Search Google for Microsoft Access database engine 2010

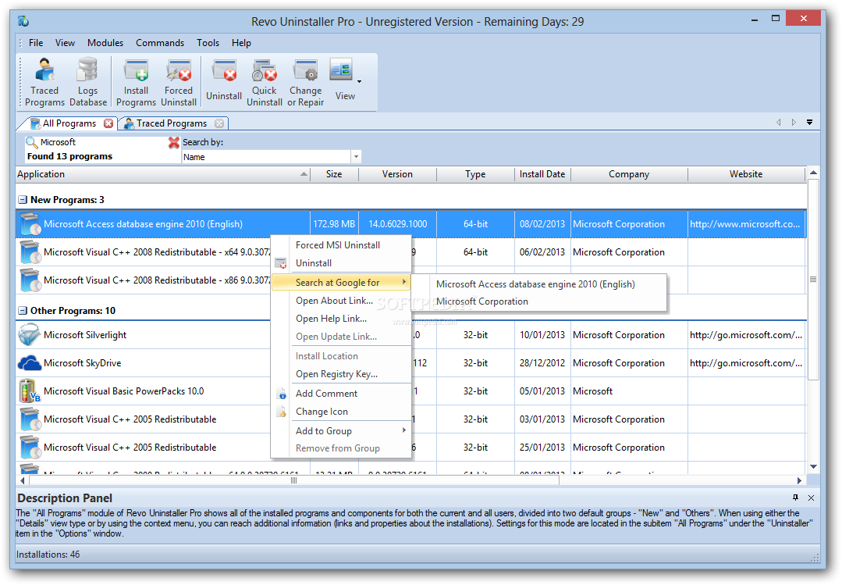[x=535, y=284]
